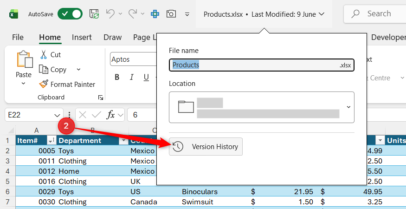
Task: Click the Select All corner triangle
Action: coord(10,130)
